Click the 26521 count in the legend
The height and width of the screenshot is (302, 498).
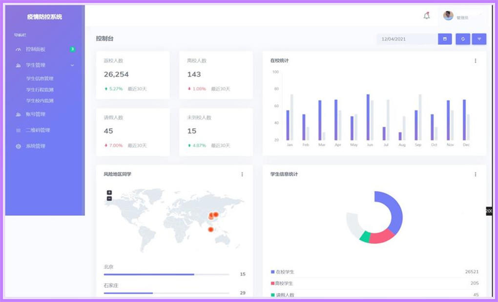tap(472, 272)
